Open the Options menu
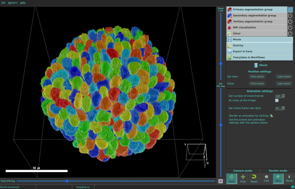 tap(13, 3)
